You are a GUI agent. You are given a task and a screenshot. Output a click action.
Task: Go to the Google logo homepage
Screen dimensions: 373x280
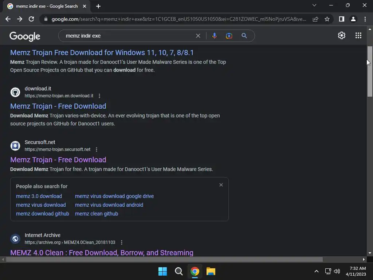25,36
